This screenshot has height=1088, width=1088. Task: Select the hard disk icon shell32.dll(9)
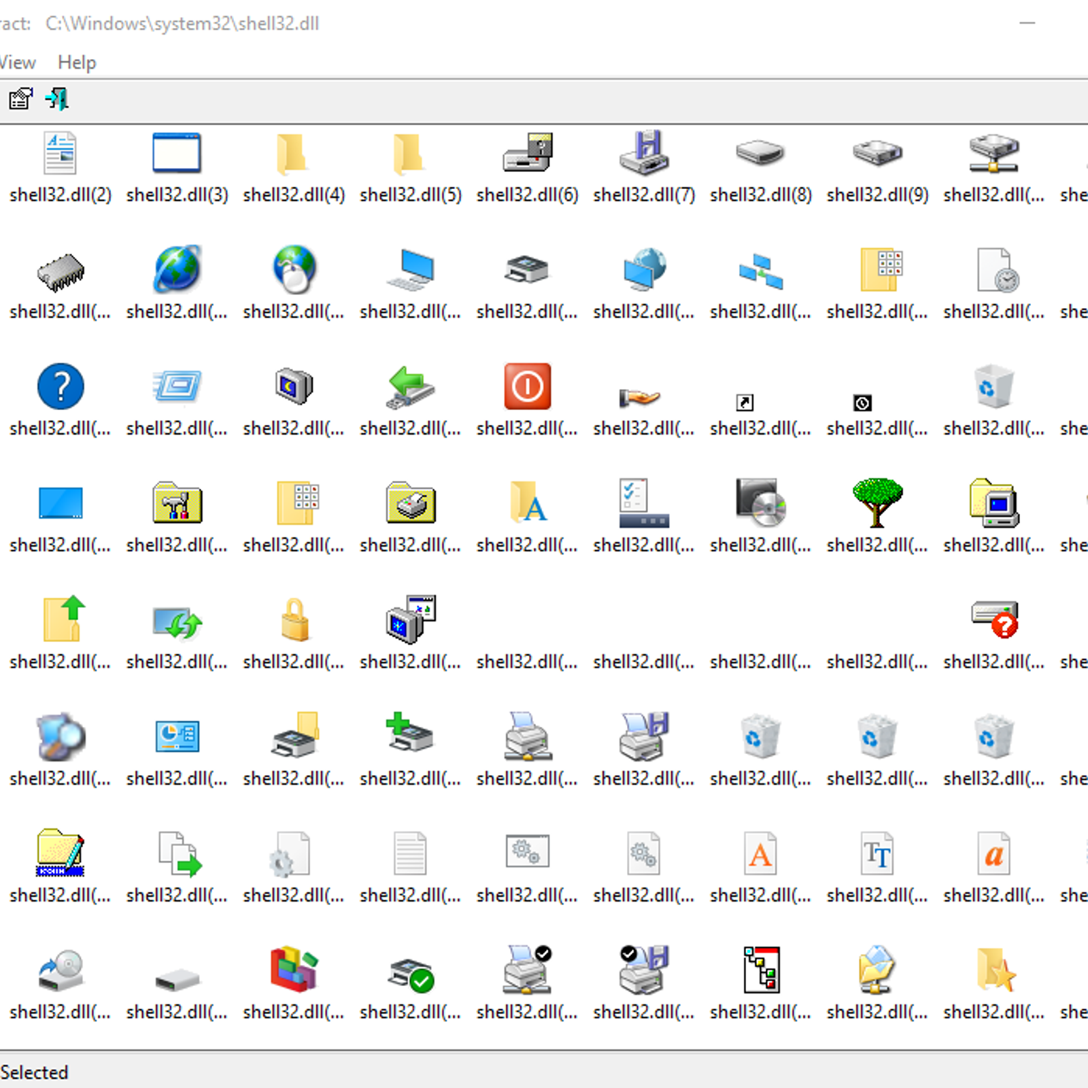click(877, 153)
